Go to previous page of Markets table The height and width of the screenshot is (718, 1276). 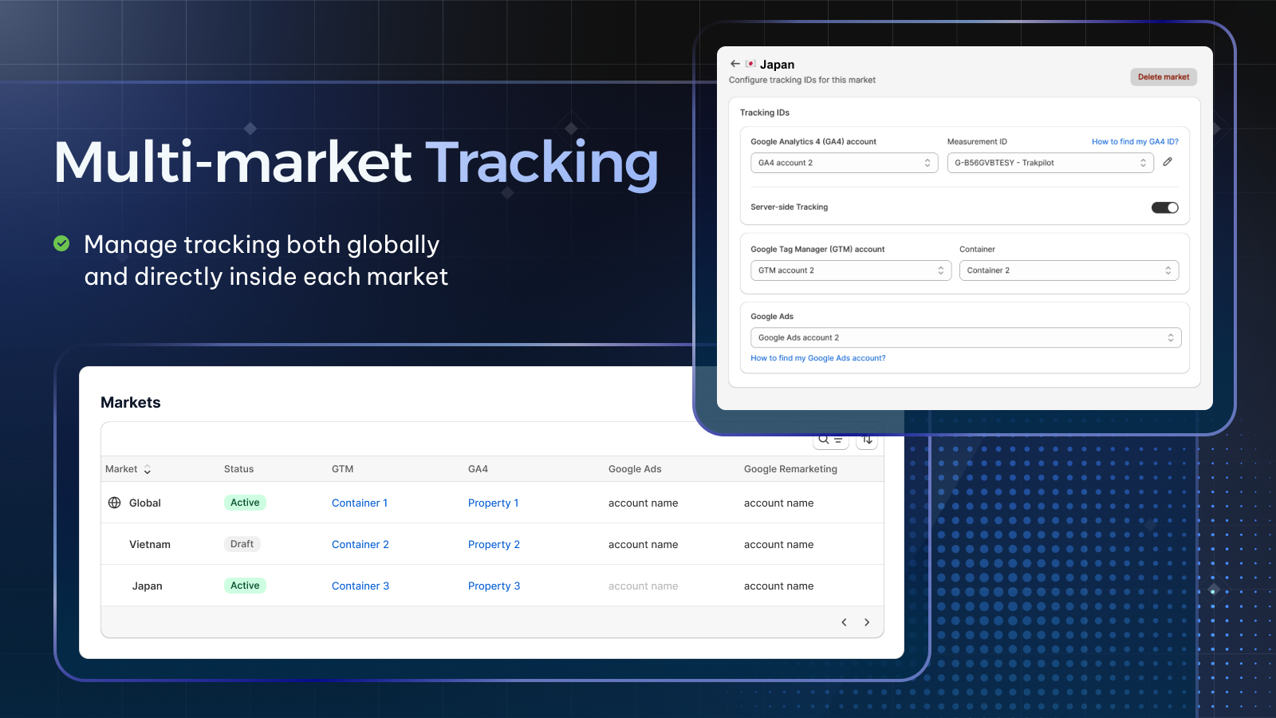pos(844,622)
